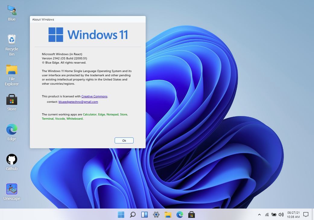Open Microsoft Store from the taskbar
This screenshot has width=314, height=220.
pos(192,215)
